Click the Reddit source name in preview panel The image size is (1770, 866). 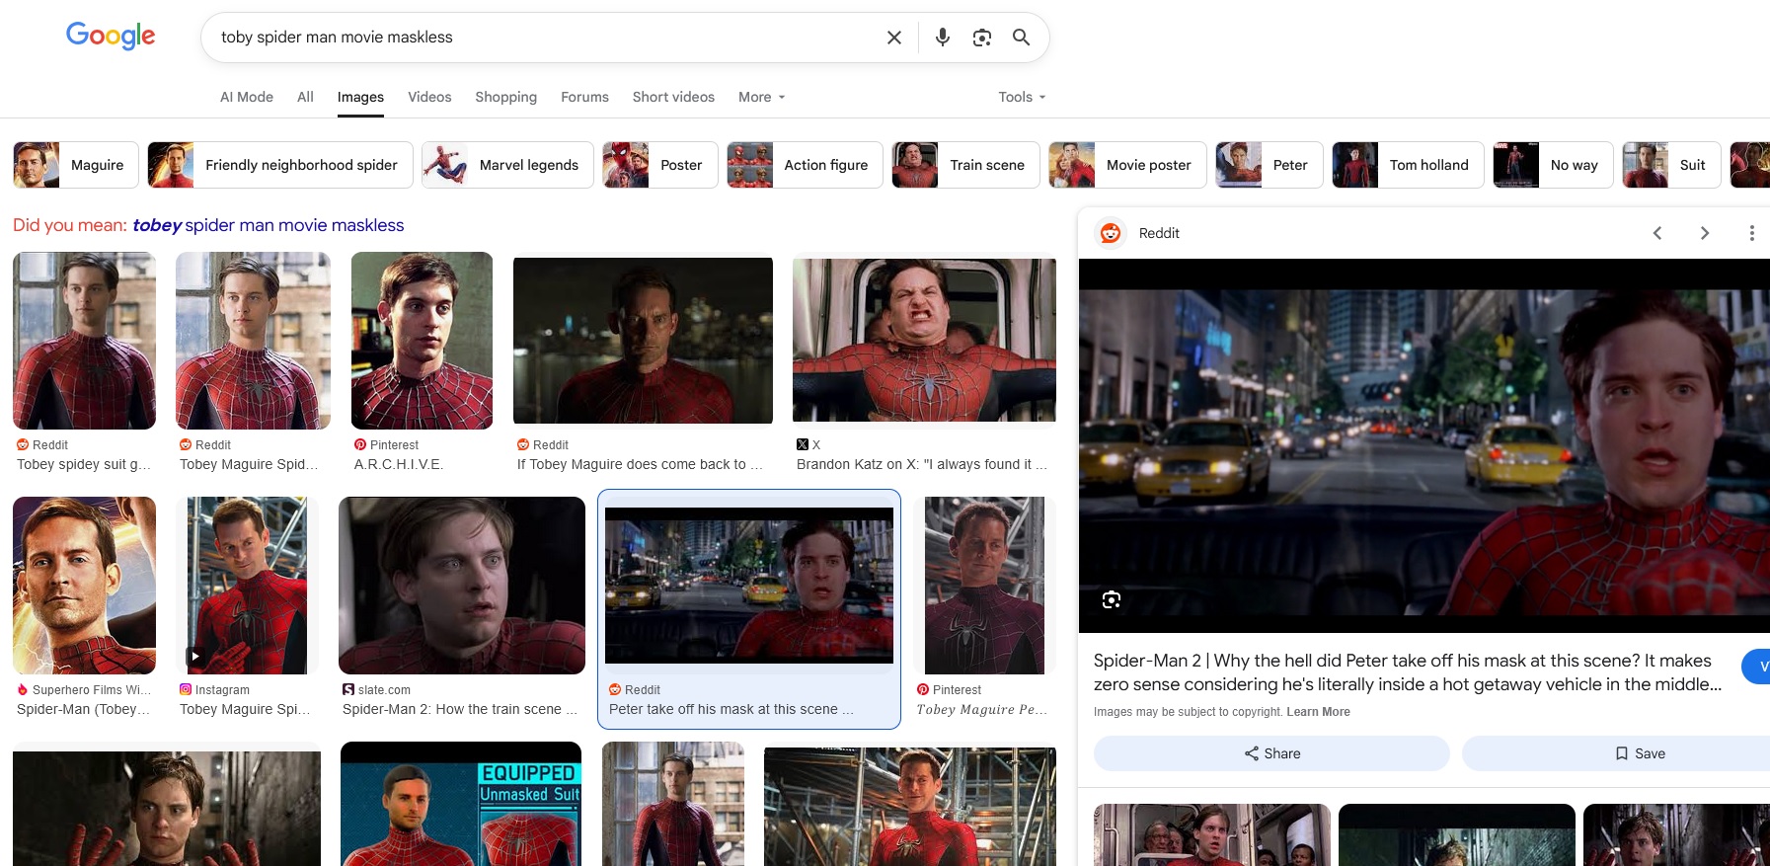pyautogui.click(x=1159, y=233)
